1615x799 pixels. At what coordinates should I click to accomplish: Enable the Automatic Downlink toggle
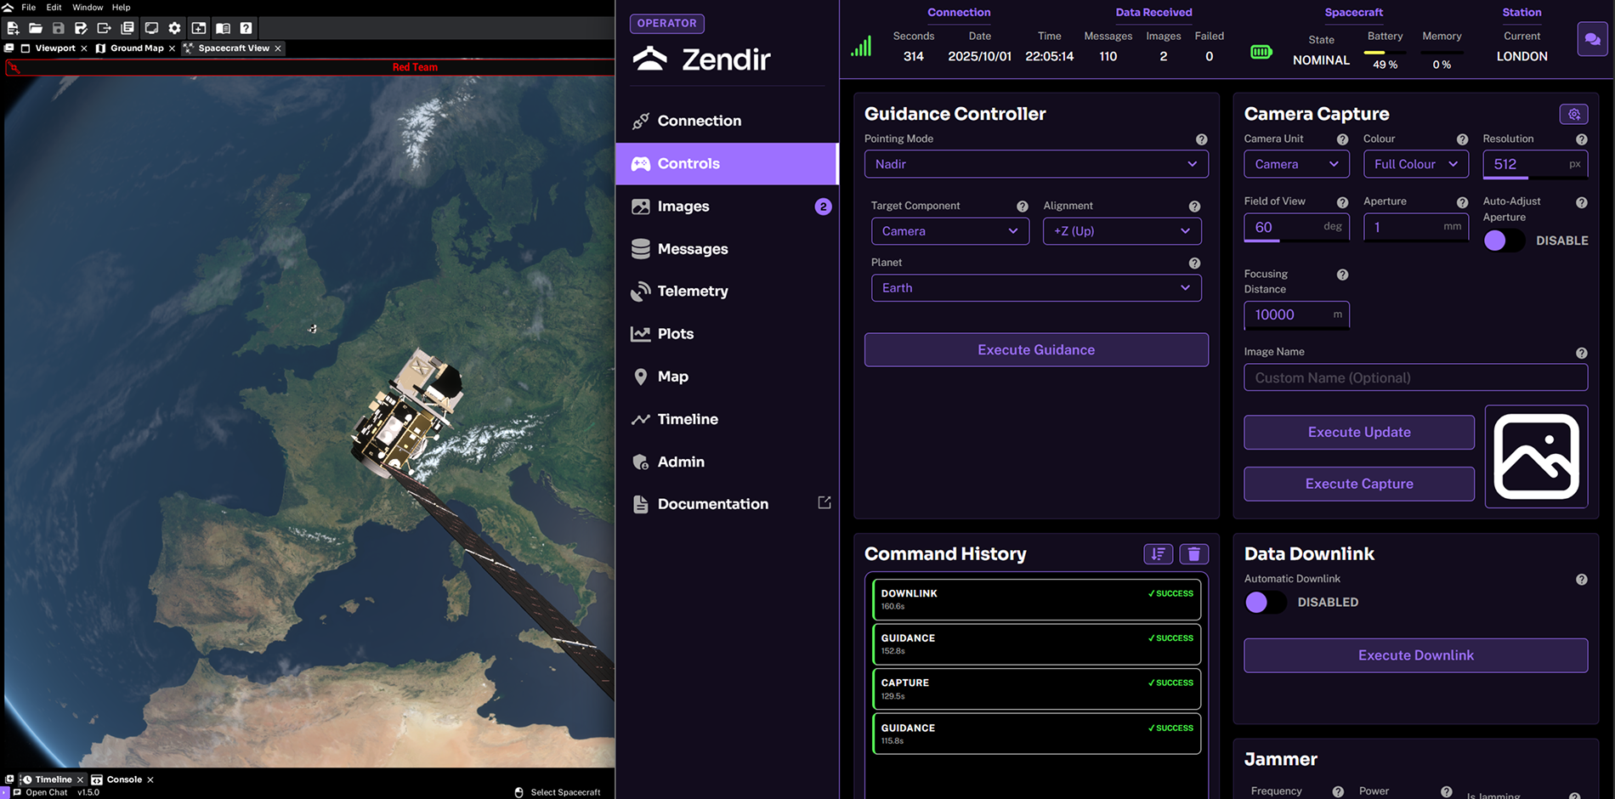pos(1265,602)
